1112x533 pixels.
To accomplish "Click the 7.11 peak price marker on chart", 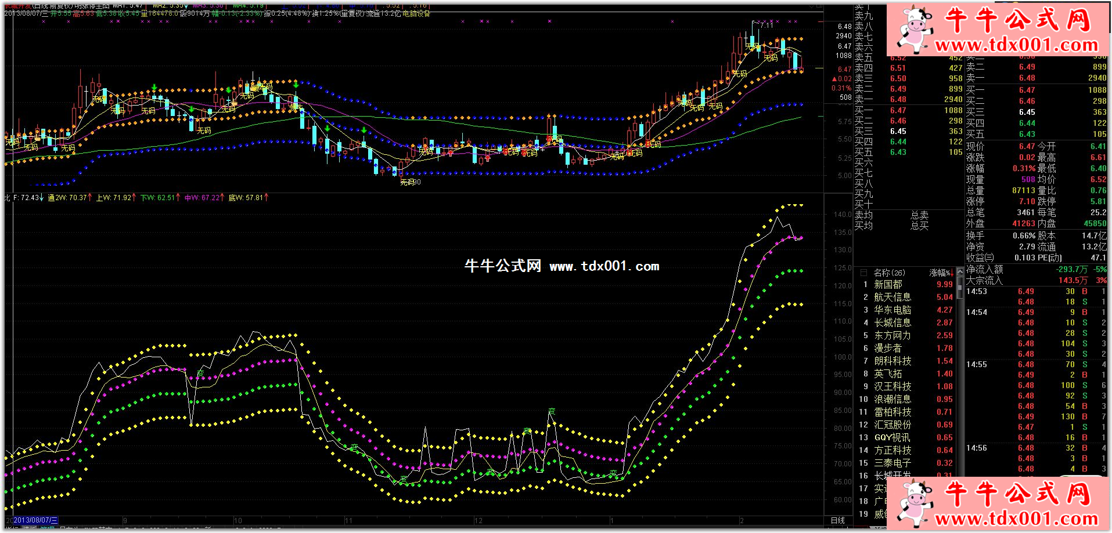I will click(x=766, y=25).
